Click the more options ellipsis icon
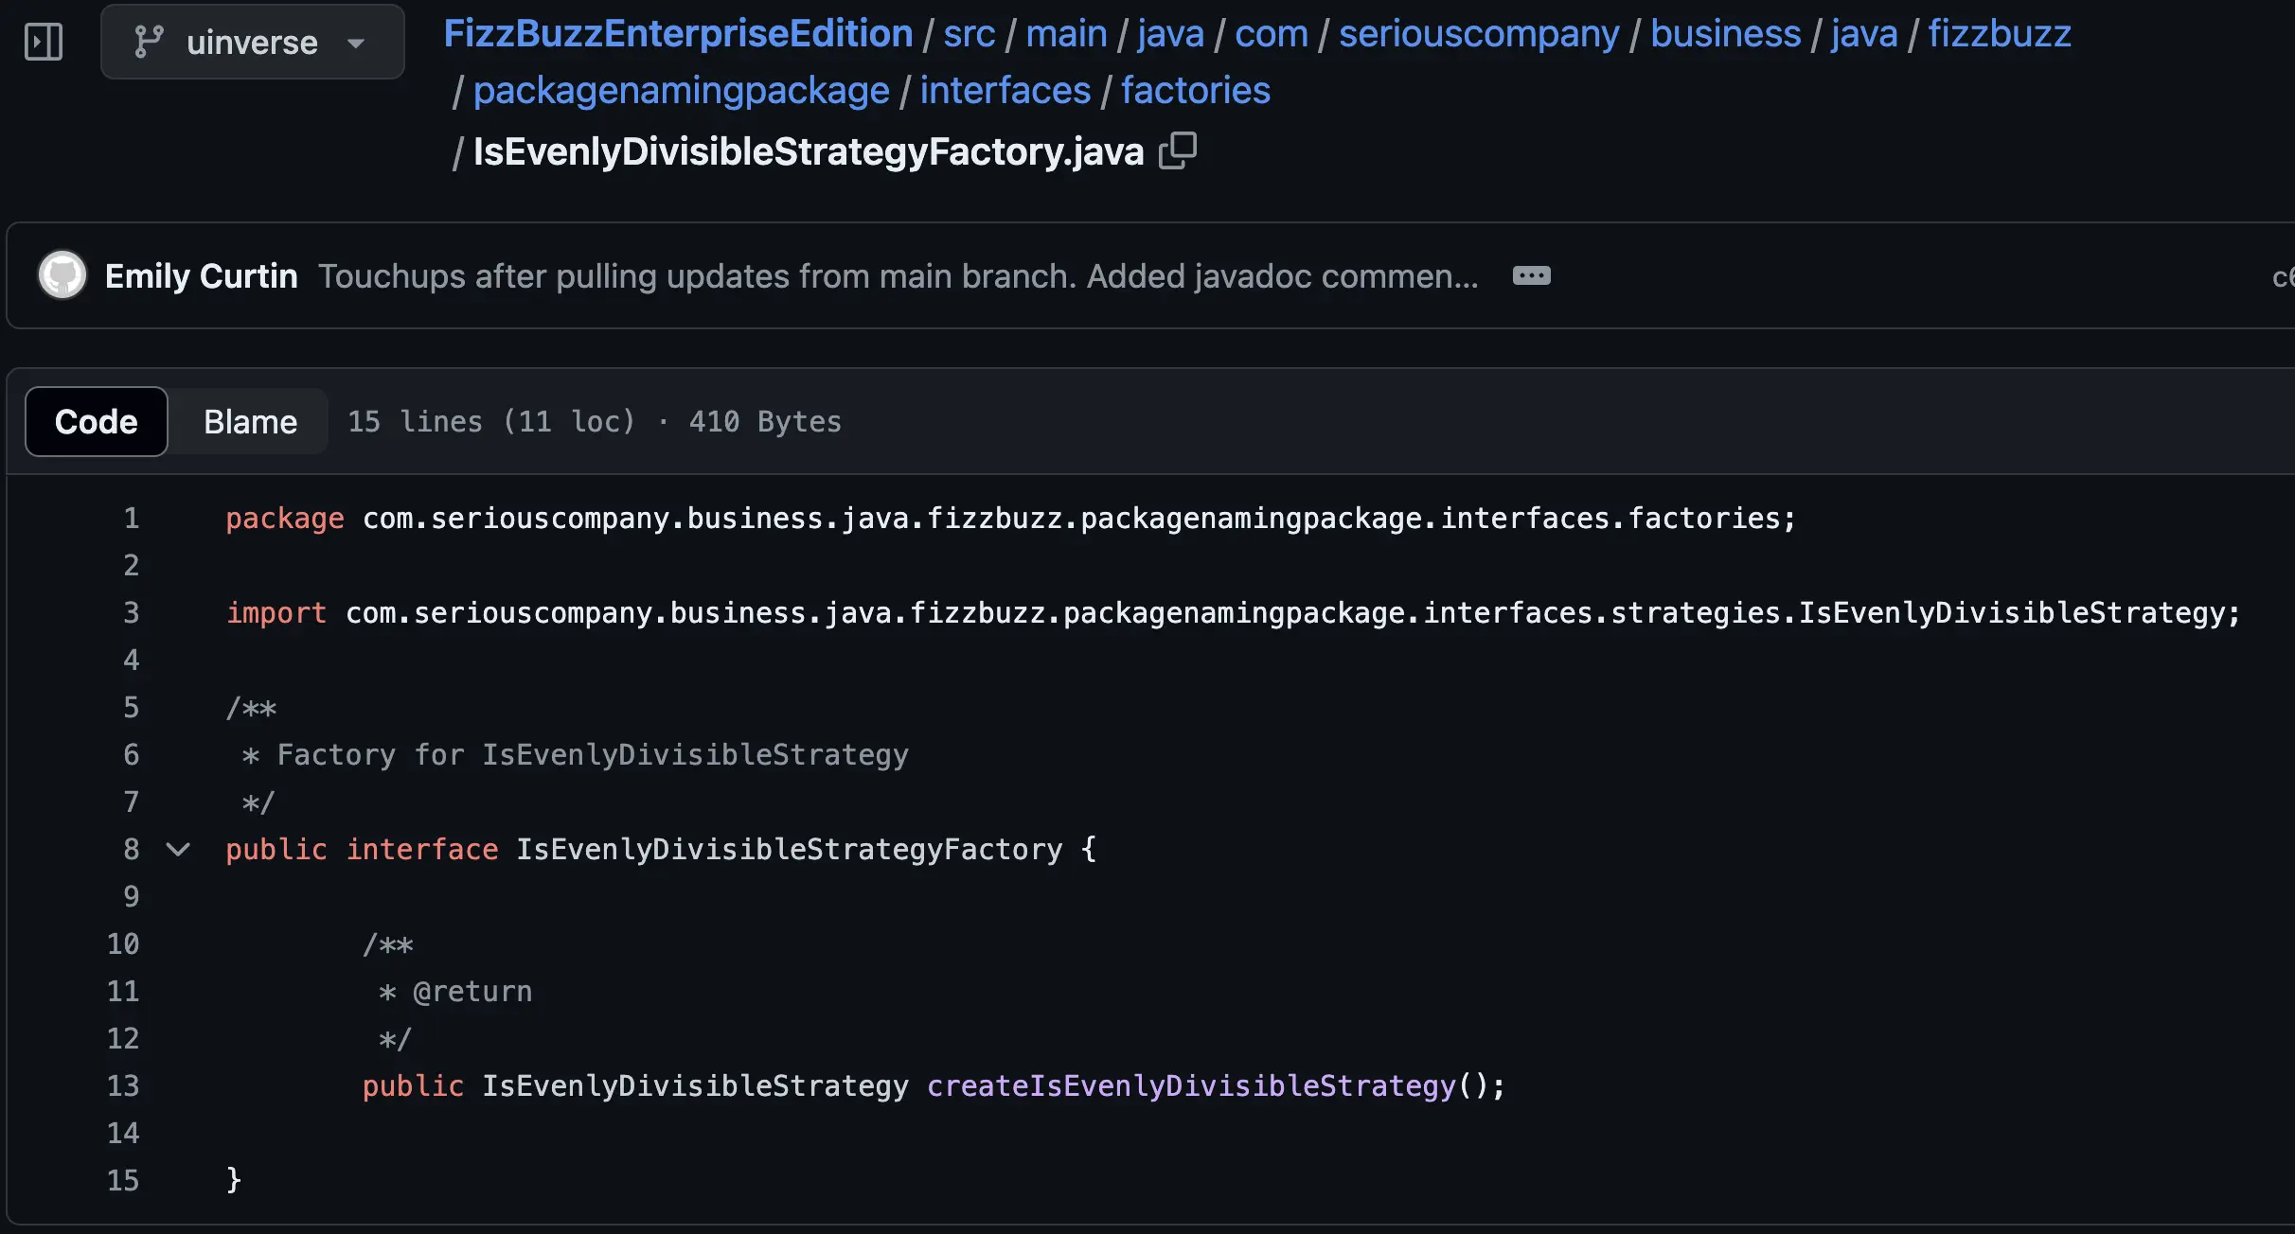Image resolution: width=2295 pixels, height=1234 pixels. pyautogui.click(x=1532, y=275)
